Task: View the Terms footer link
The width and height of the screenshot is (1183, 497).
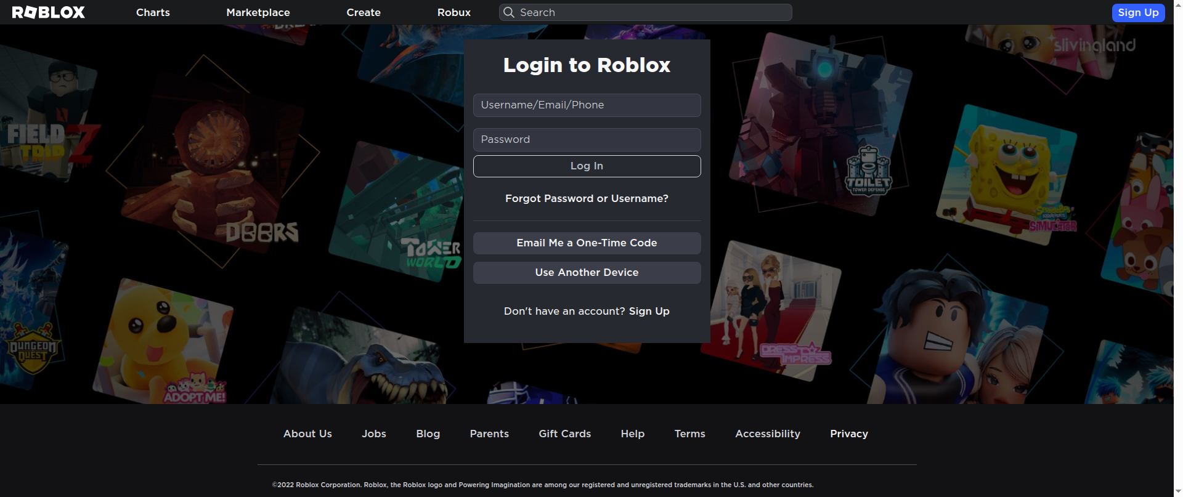Action: pos(690,434)
